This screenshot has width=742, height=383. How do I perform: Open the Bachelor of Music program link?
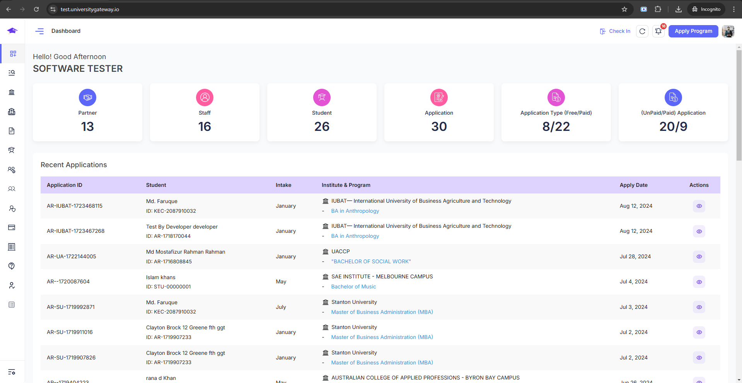pyautogui.click(x=353, y=286)
